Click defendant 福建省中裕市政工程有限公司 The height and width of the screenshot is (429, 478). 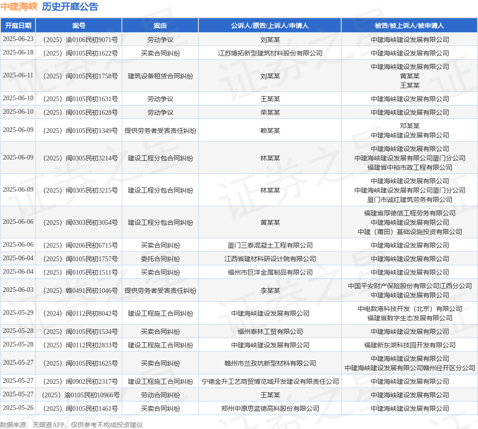pos(410,167)
